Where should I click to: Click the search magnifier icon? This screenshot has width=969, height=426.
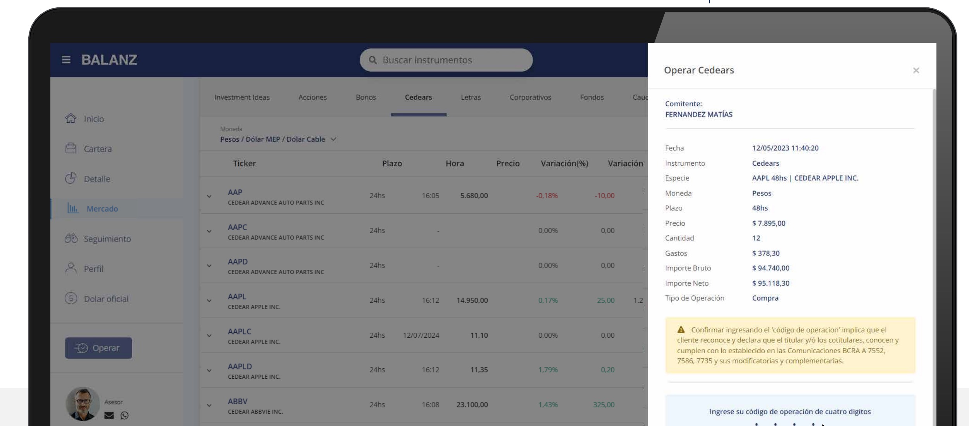point(372,60)
